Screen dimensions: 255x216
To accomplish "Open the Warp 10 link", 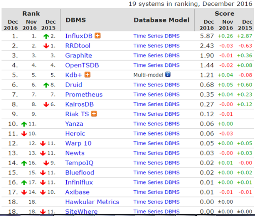I will click(x=78, y=143).
